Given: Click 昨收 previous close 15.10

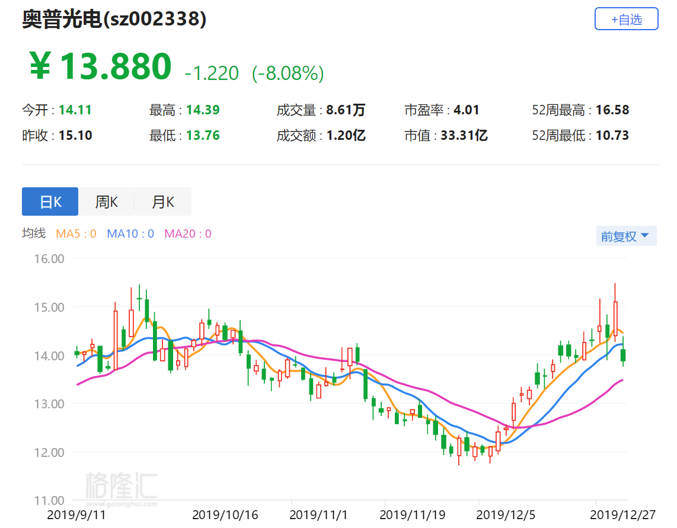Looking at the screenshot, I should tap(75, 136).
